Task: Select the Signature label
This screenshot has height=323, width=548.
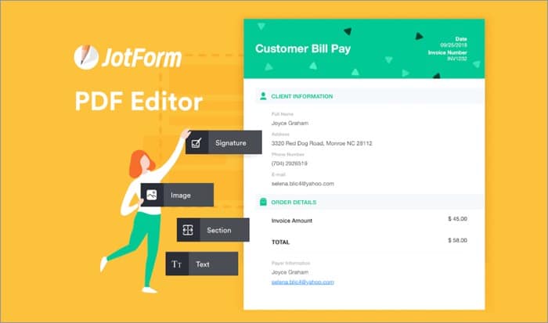Action: point(231,143)
